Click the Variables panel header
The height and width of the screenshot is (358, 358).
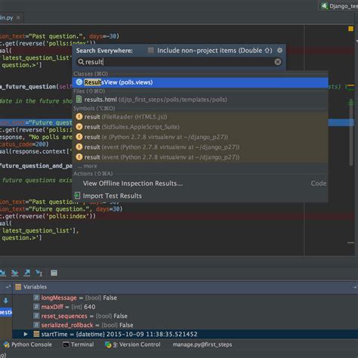(x=185, y=287)
